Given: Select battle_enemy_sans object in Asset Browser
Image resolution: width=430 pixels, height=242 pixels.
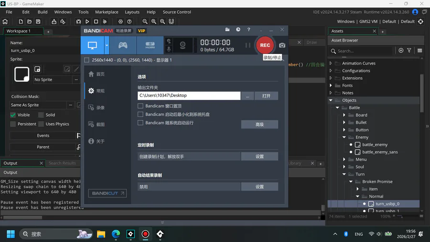Looking at the screenshot, I should 380,152.
